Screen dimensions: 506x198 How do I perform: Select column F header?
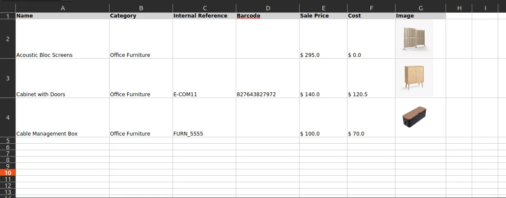(371, 9)
